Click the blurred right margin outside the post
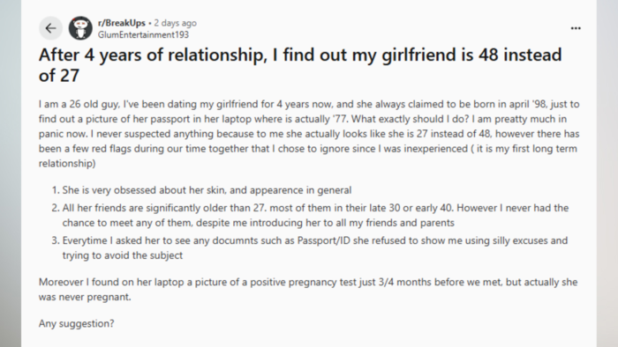Viewport: 618px width, 347px height. coord(607,173)
